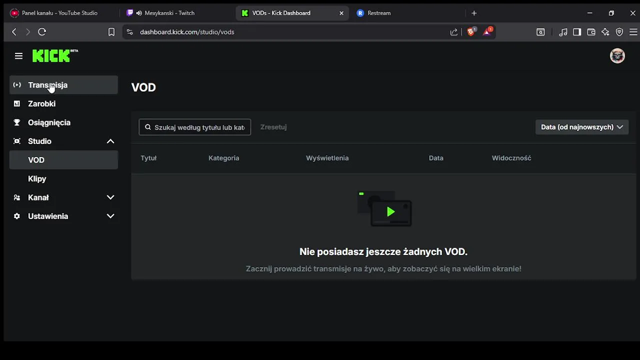Go forward with browser forward arrow
Image resolution: width=640 pixels, height=360 pixels.
tap(28, 32)
